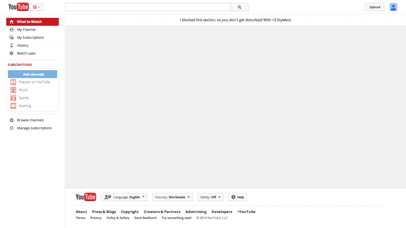This screenshot has height=228, width=406.
Task: Click the footer Help button
Action: coord(237,197)
